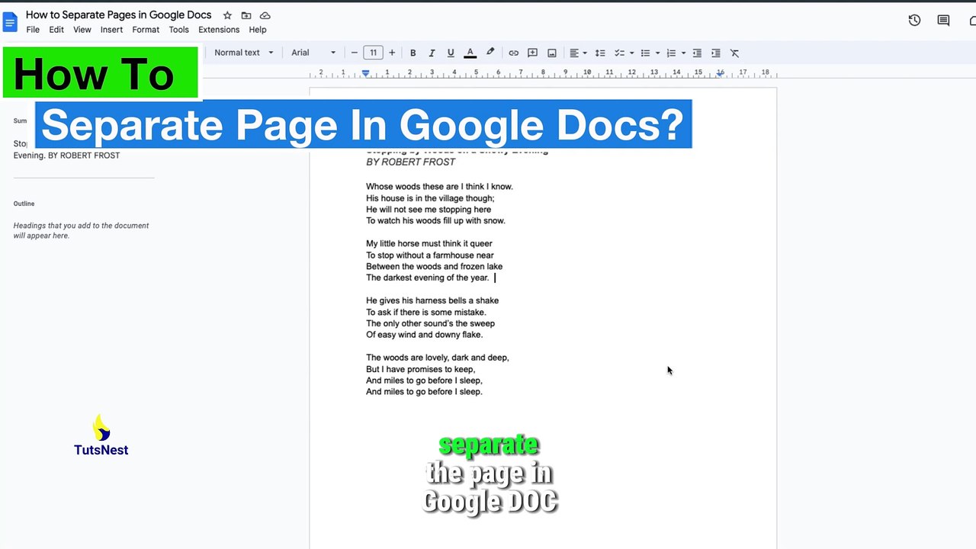Toggle underline formatting
Screen dimensions: 976x549
tap(451, 53)
